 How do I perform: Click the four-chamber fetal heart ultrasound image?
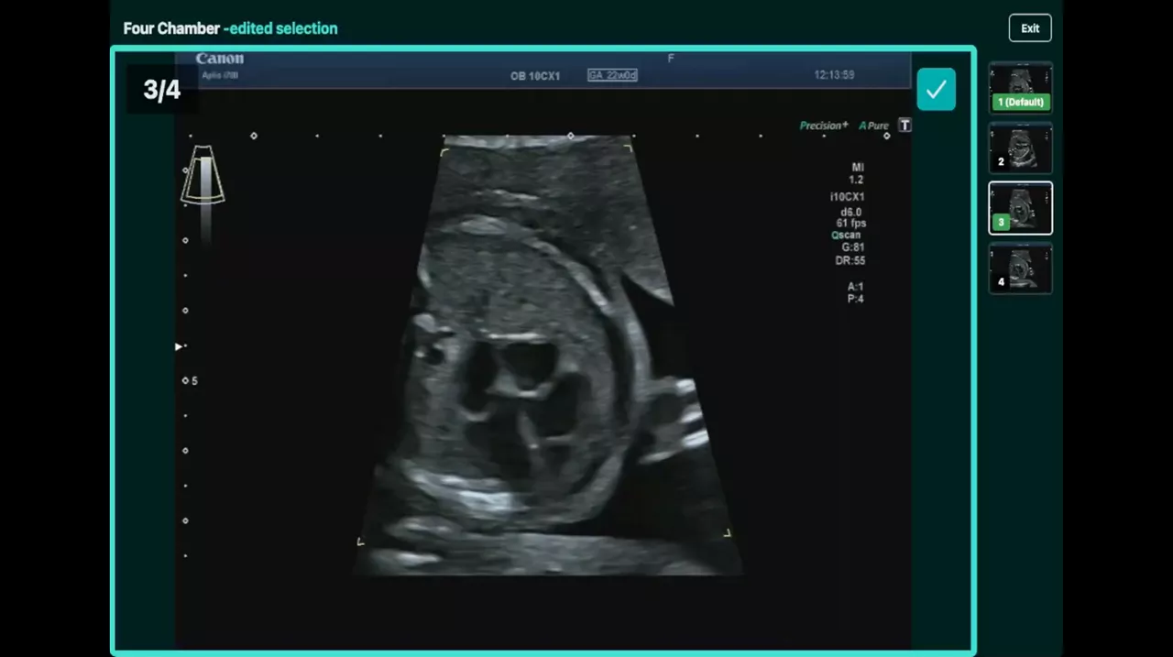pyautogui.click(x=550, y=356)
